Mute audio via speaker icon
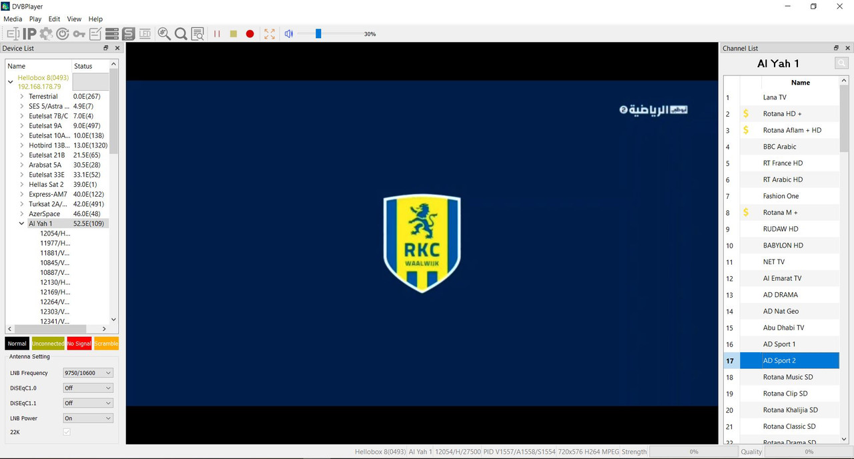 pos(289,33)
